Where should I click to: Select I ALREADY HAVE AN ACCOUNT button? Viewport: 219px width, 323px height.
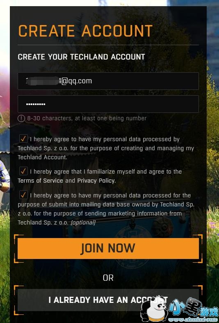(108, 300)
